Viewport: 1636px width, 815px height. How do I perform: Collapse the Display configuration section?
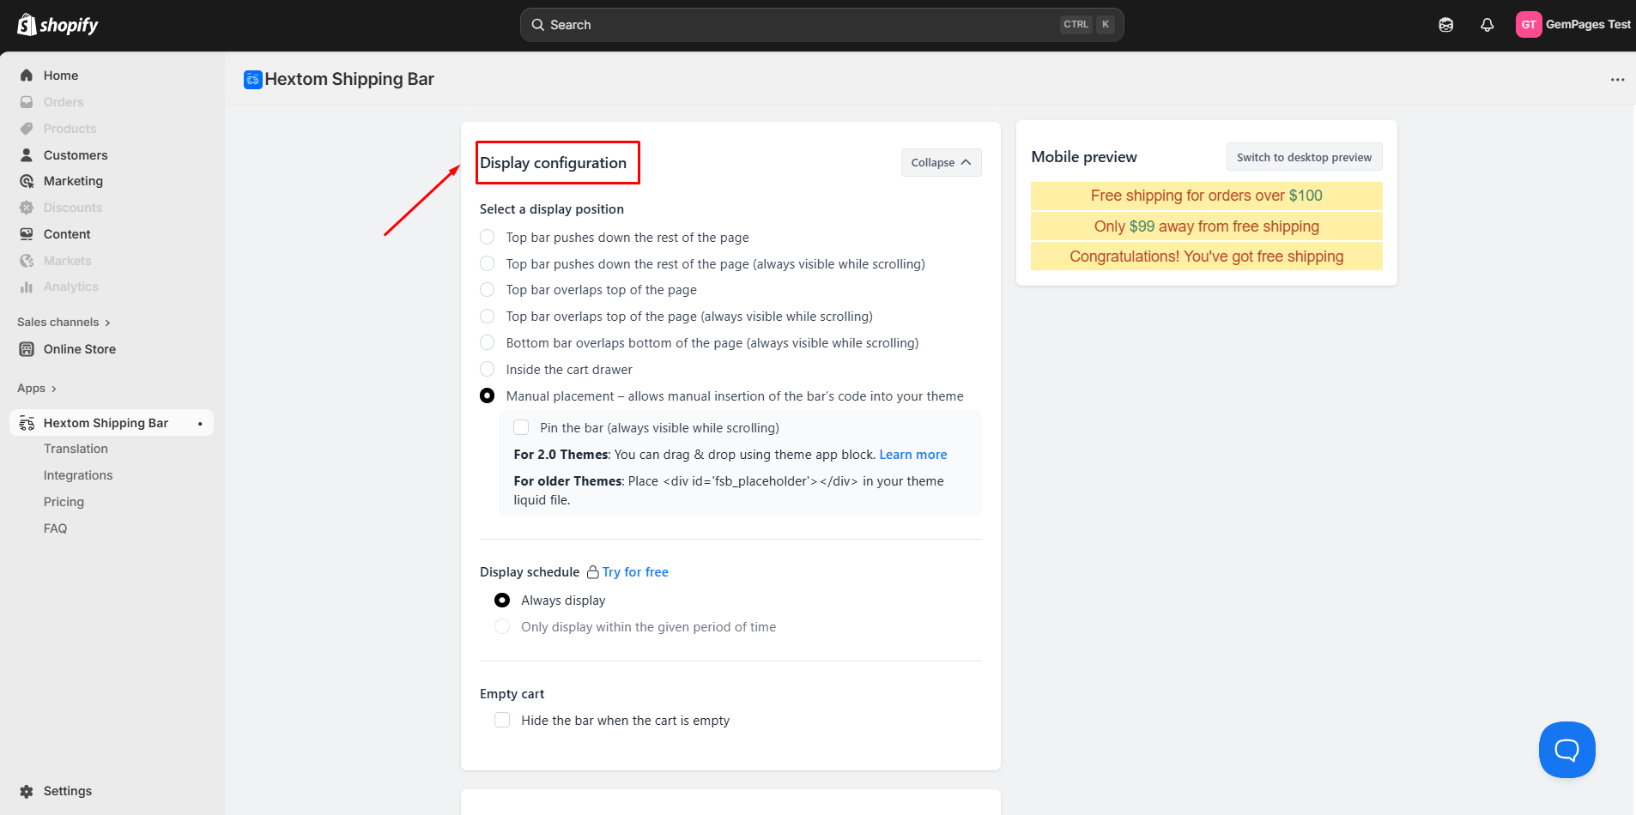click(x=941, y=163)
